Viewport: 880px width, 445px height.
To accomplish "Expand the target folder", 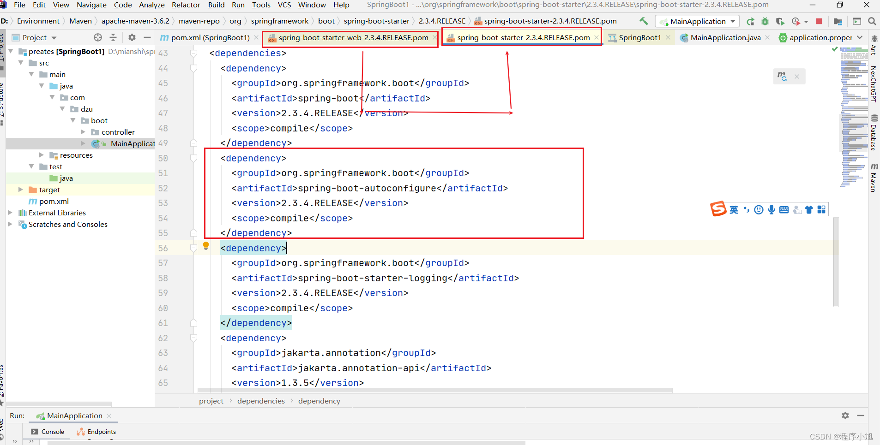I will [20, 190].
